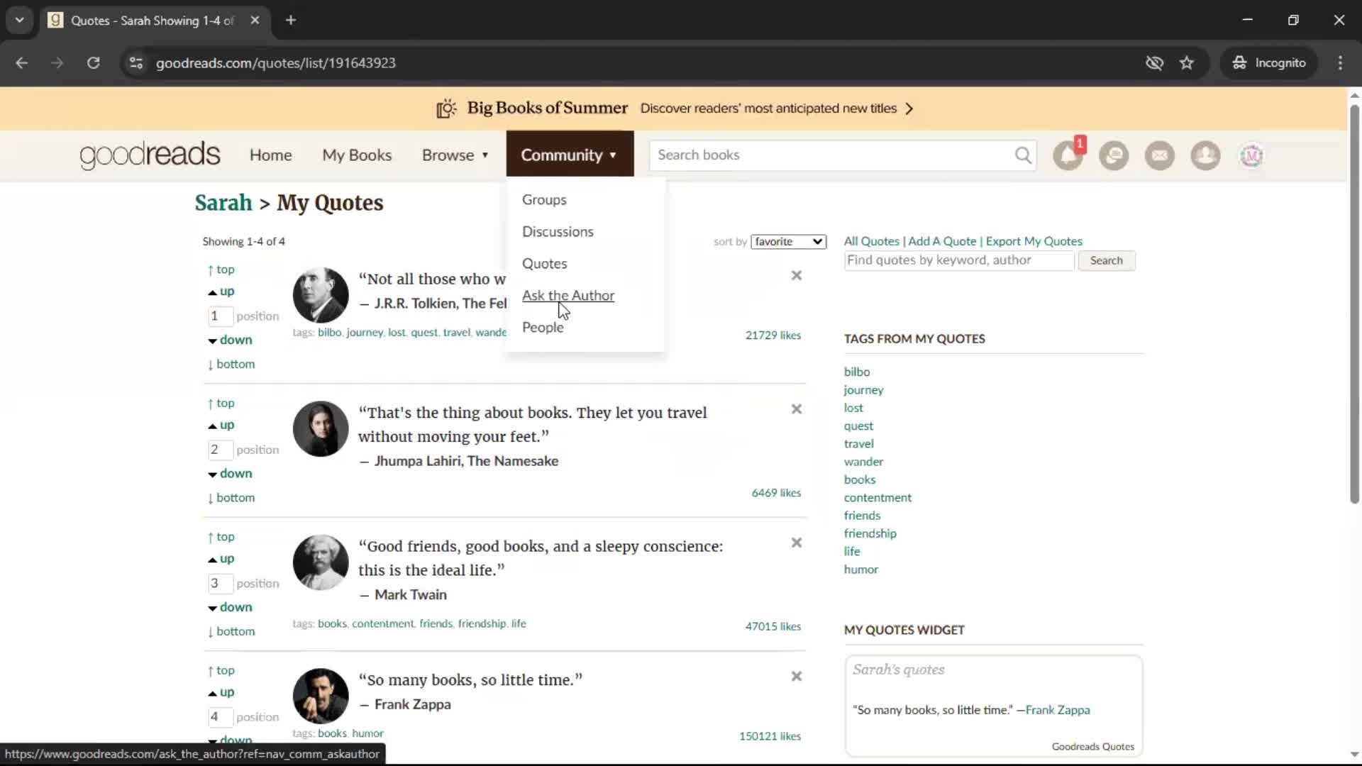The height and width of the screenshot is (766, 1362).
Task: Move Mark Twain quote down
Action: (x=230, y=607)
